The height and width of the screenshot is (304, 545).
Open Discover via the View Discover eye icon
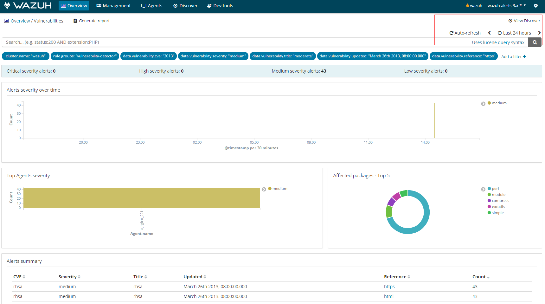click(510, 21)
